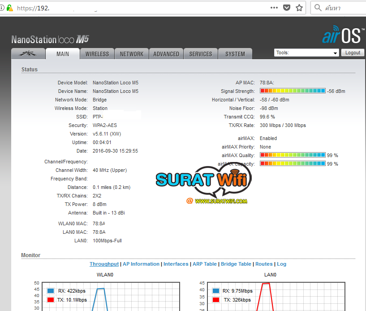Click the LAN0 throughput chart

click(276, 297)
